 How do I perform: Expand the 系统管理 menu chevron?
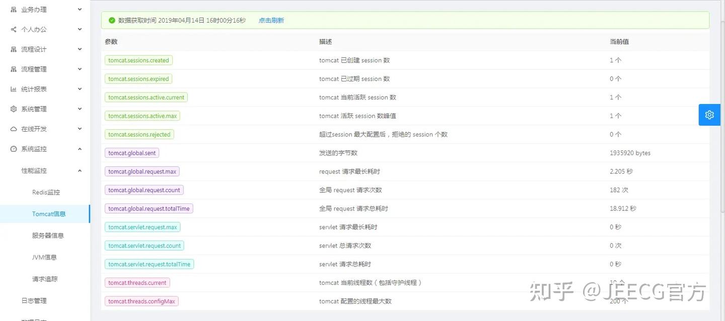[x=79, y=109]
